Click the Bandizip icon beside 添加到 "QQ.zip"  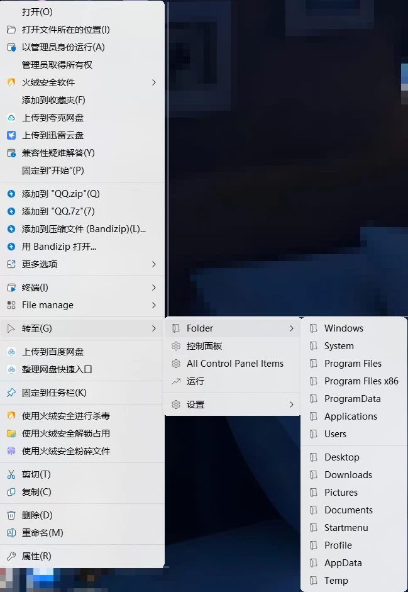[11, 194]
